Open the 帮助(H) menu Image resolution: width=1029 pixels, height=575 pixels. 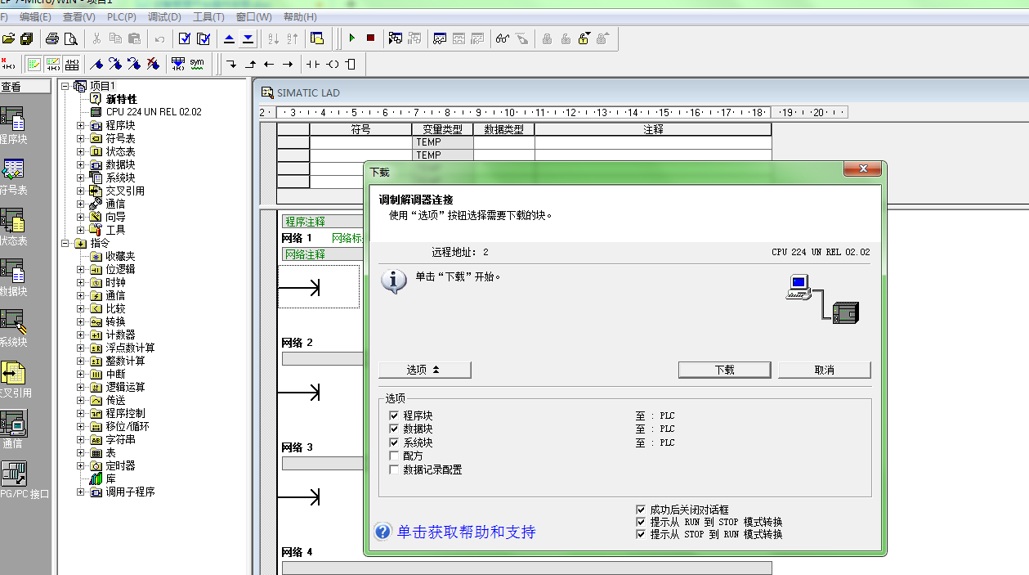click(x=299, y=16)
